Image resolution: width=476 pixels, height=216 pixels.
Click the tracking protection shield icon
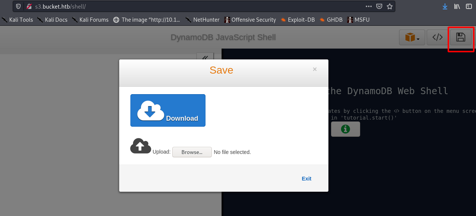pos(18,6)
